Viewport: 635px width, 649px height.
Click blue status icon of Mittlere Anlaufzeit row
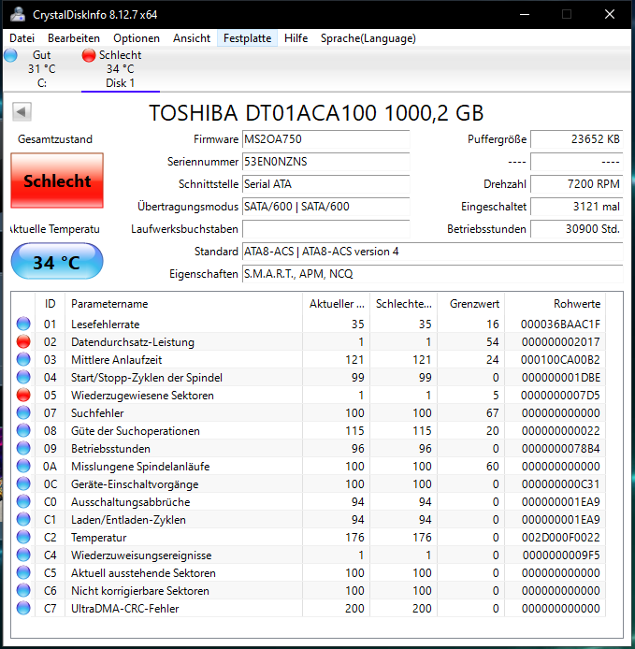click(23, 359)
